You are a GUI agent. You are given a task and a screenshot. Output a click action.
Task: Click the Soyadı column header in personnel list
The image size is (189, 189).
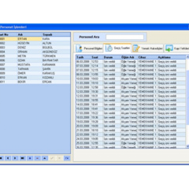(56, 35)
